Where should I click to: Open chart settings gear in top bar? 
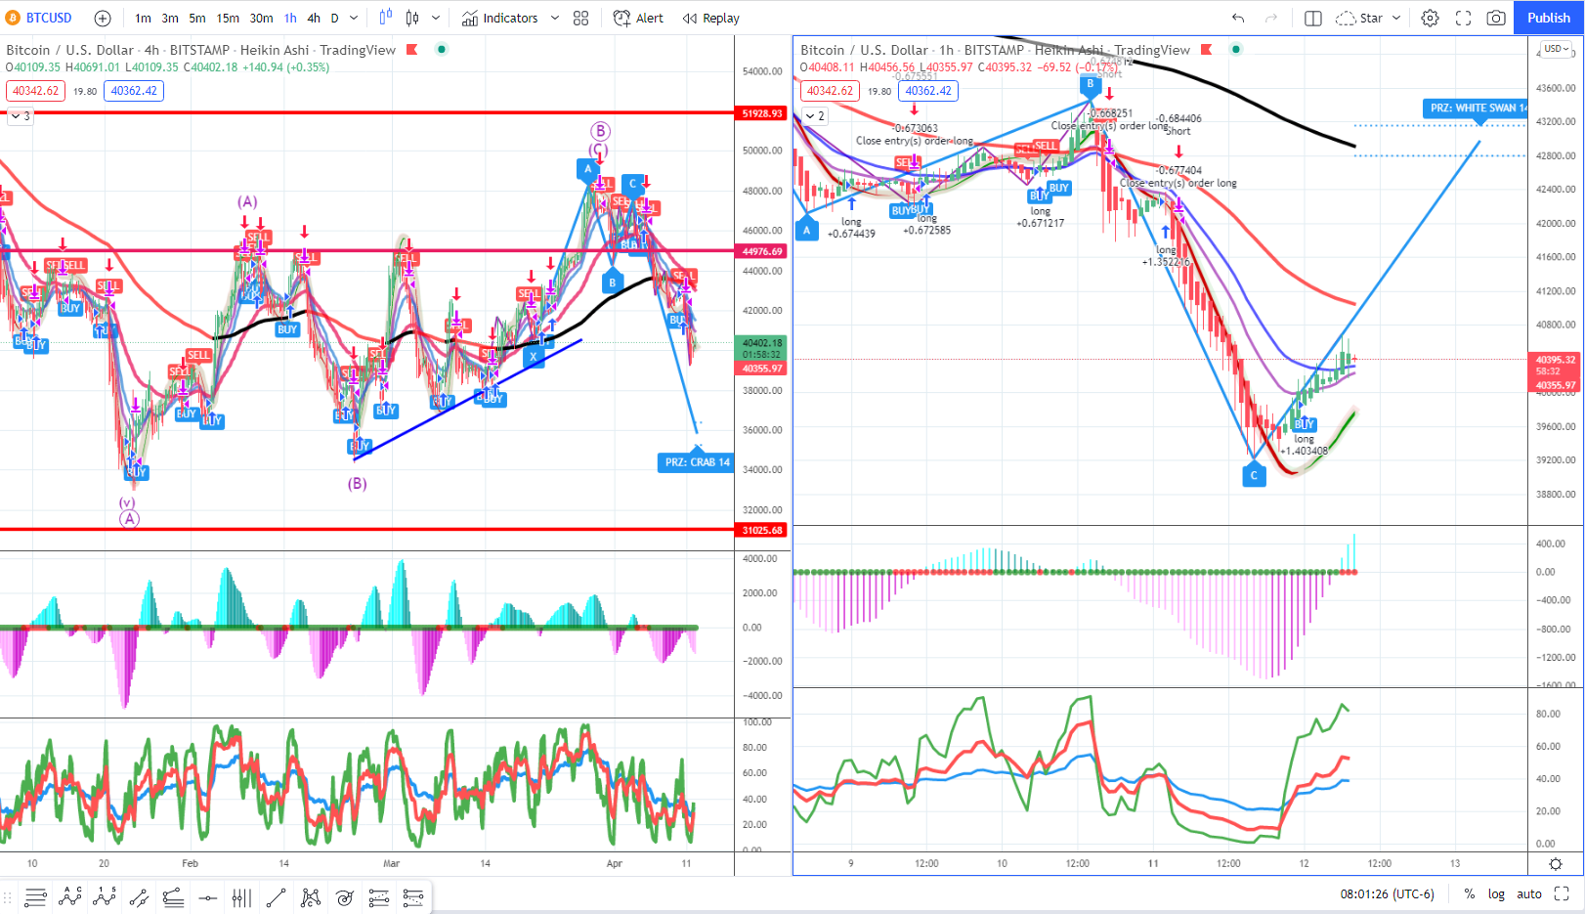[1430, 18]
